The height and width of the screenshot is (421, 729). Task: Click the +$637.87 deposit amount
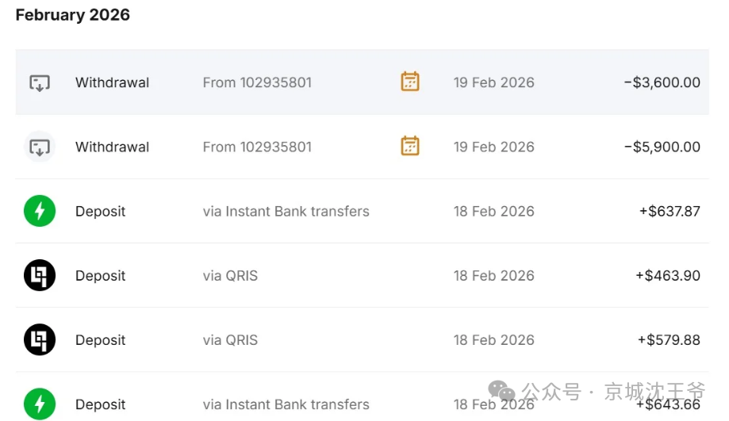click(669, 212)
